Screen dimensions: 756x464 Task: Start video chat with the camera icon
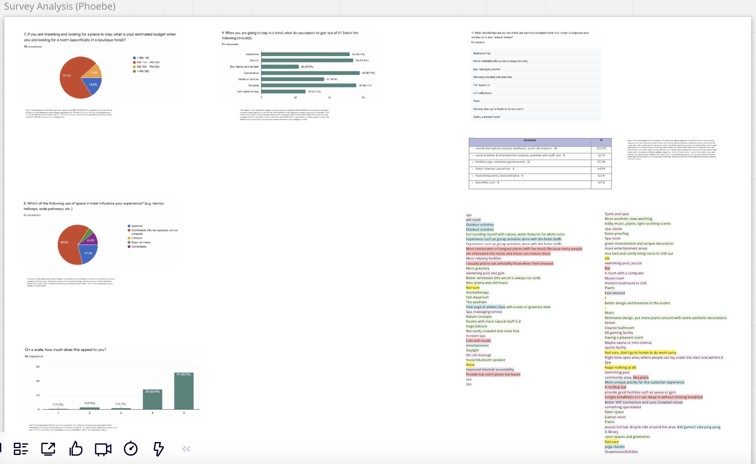103,449
